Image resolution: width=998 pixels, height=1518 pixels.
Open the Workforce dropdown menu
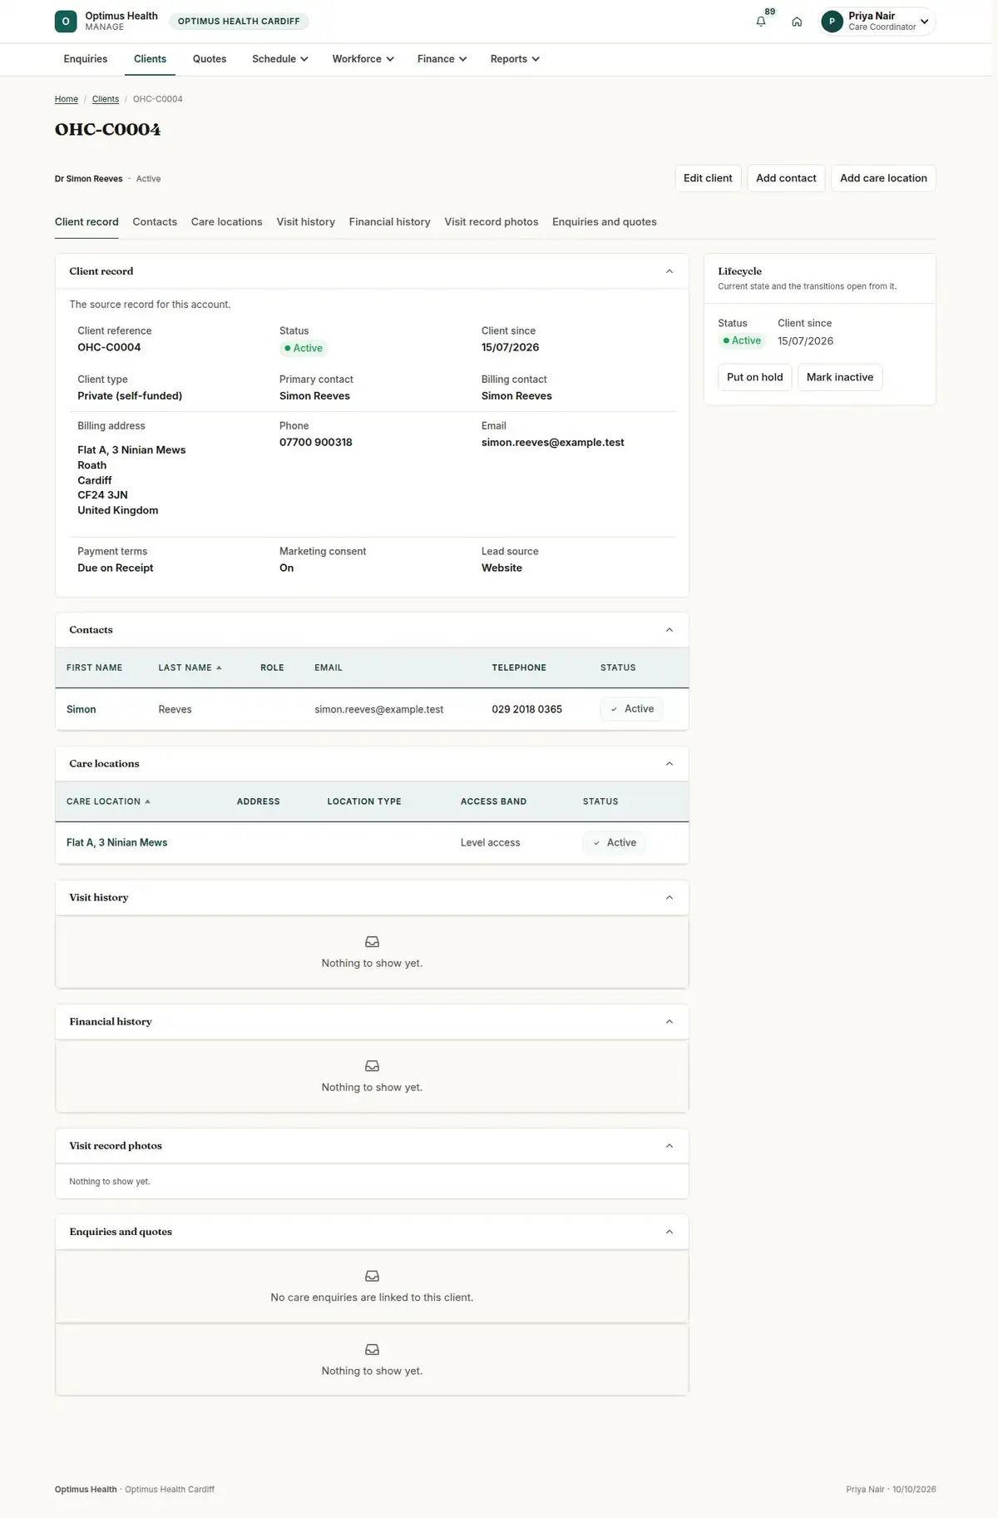pyautogui.click(x=363, y=59)
